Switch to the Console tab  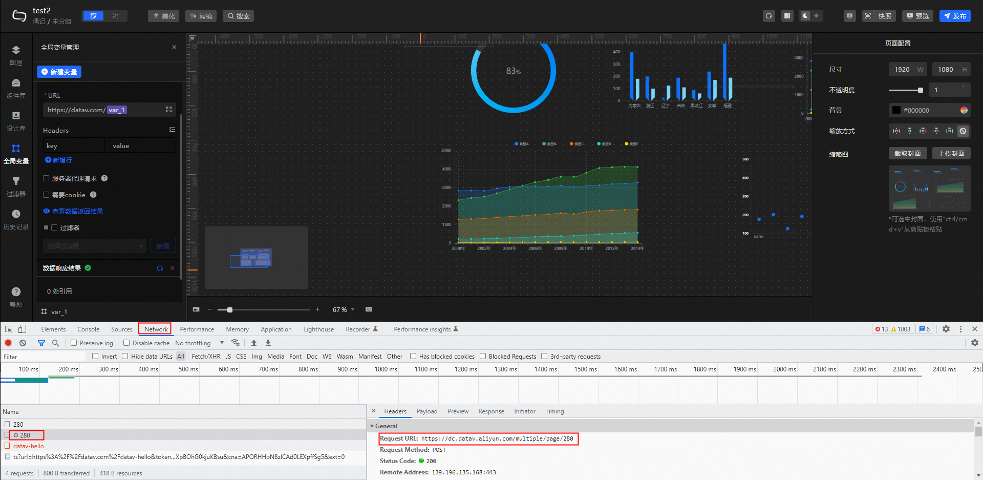click(x=88, y=329)
